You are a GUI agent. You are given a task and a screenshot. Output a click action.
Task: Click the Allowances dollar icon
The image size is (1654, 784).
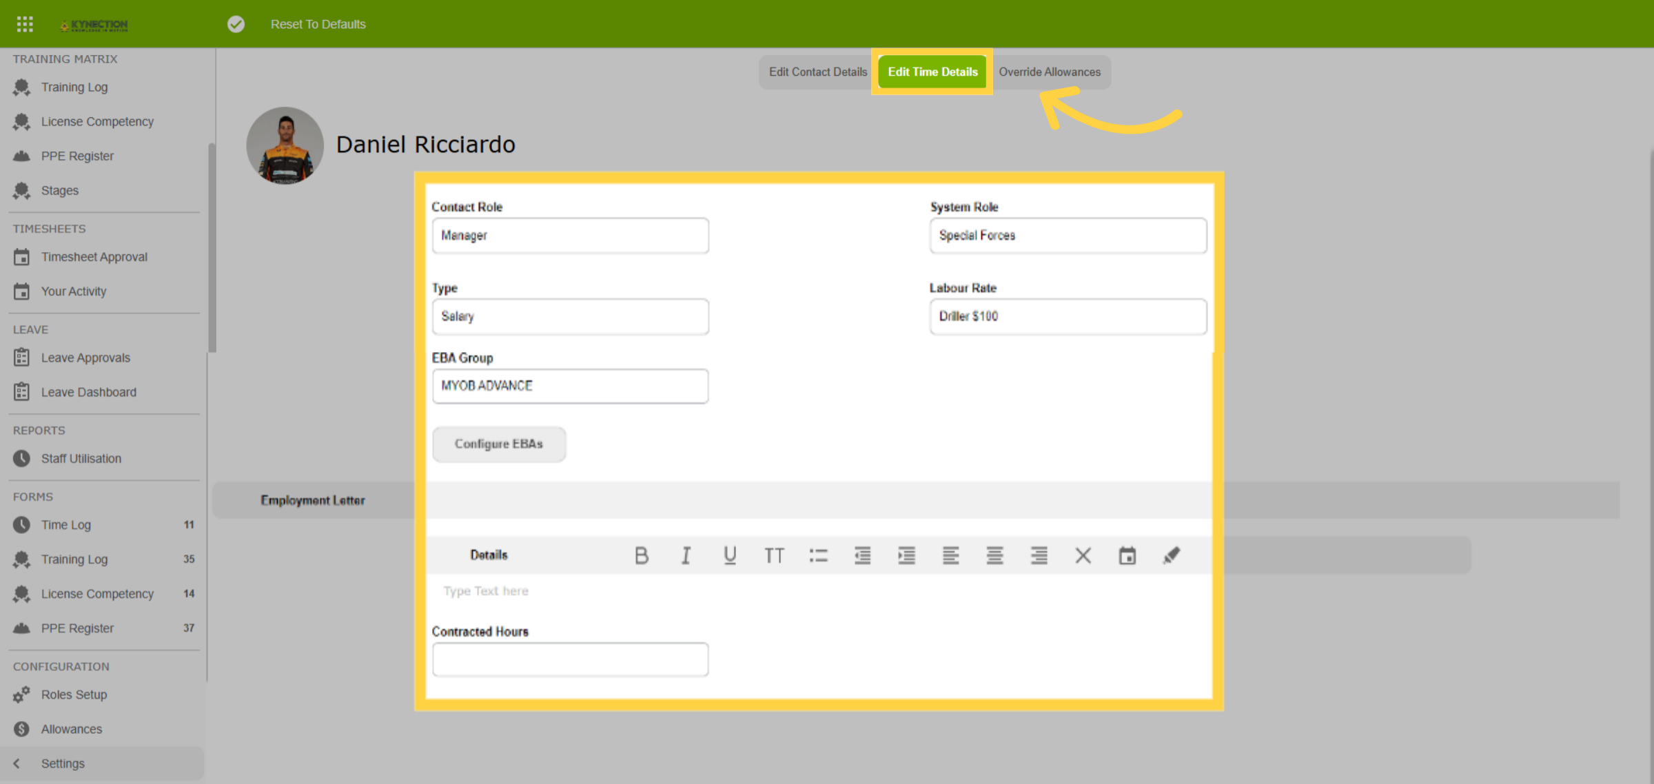tap(21, 729)
